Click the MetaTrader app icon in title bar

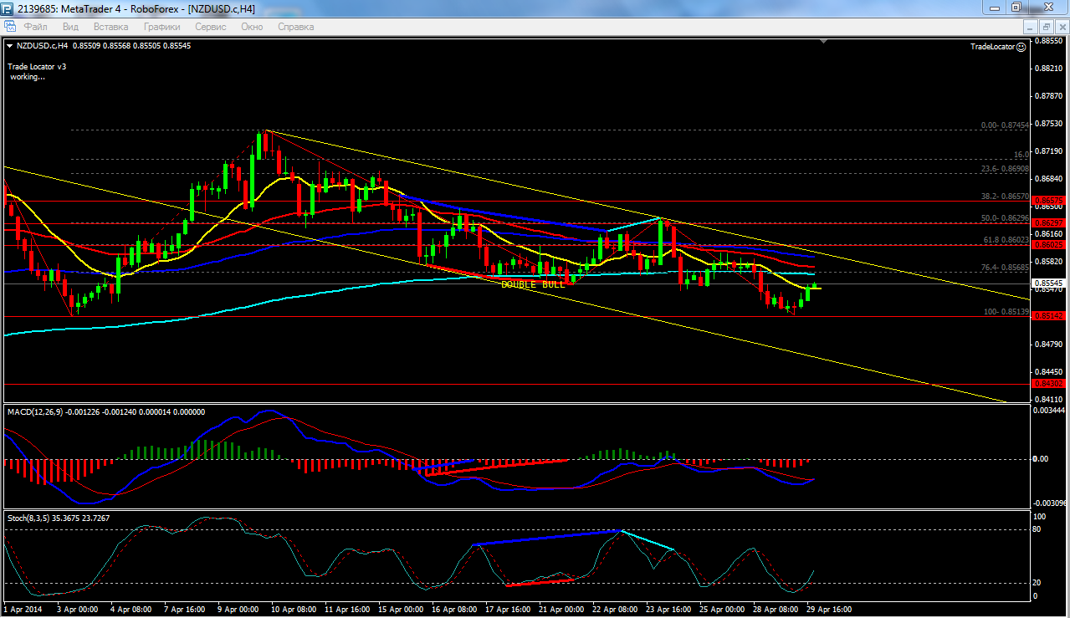click(x=8, y=9)
